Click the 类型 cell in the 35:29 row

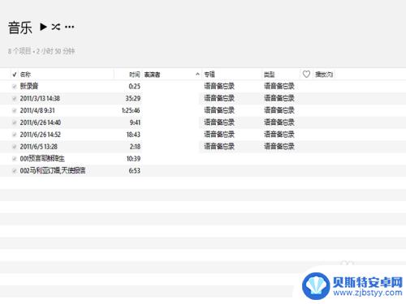[279, 98]
